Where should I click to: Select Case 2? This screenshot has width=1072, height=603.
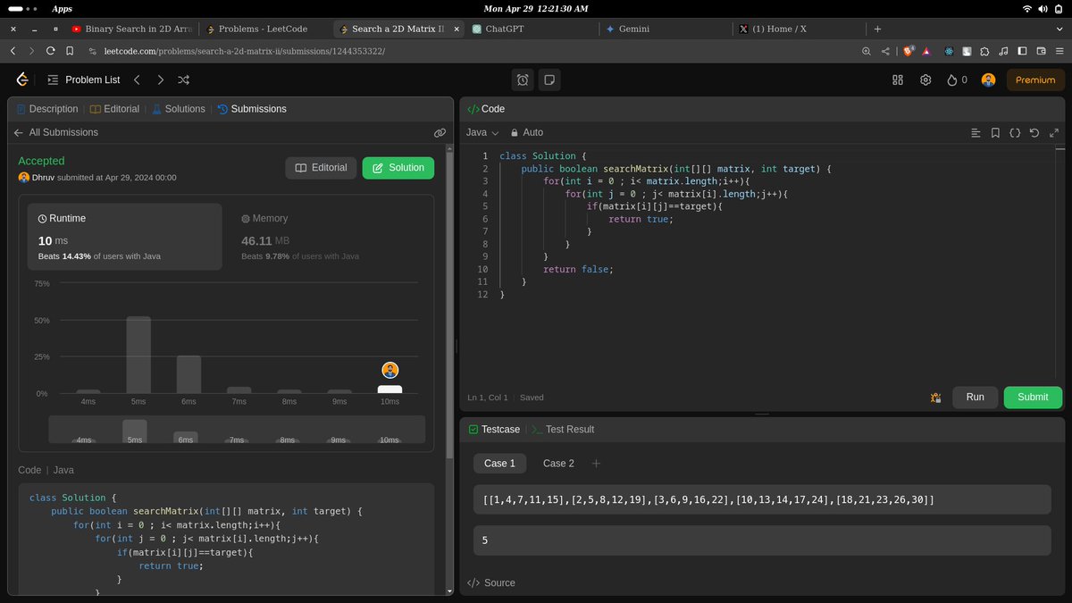click(x=558, y=464)
